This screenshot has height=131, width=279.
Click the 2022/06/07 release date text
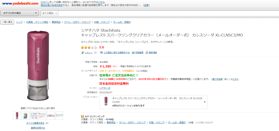click(x=106, y=92)
